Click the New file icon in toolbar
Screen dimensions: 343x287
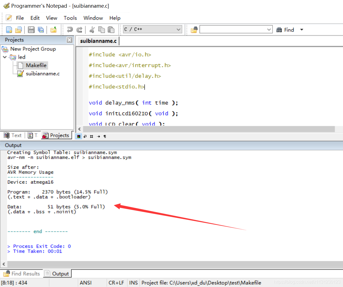9,30
